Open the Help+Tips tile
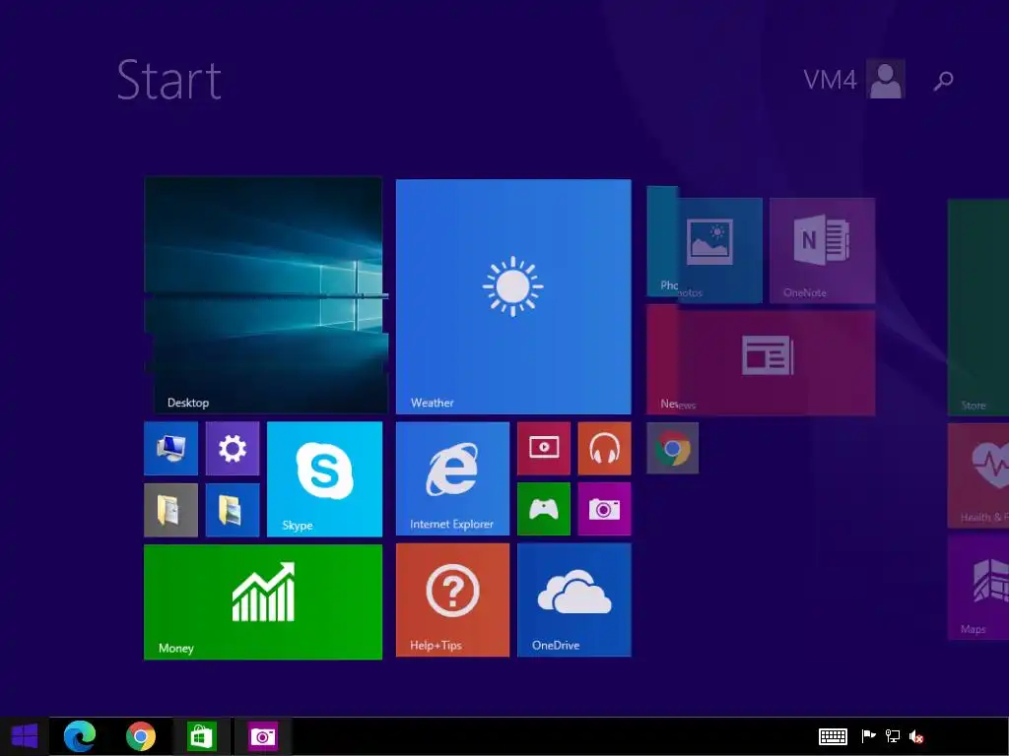This screenshot has height=756, width=1009. coord(452,599)
